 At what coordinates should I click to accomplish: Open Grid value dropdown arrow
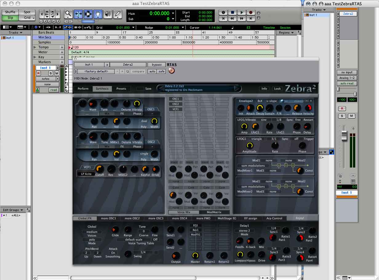coord(133,27)
